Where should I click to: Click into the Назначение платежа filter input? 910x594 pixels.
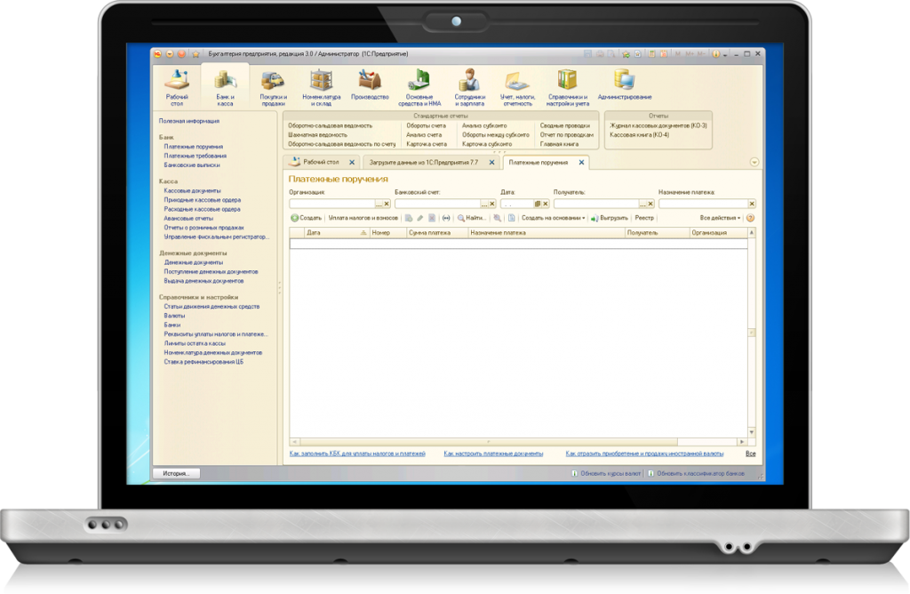tap(704, 204)
